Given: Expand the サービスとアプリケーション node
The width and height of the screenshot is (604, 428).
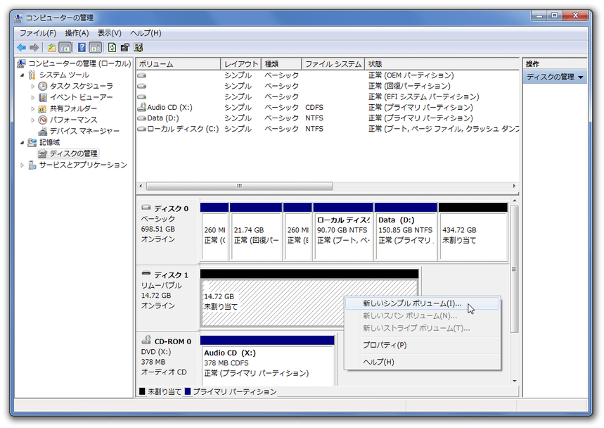Looking at the screenshot, I should 23,165.
